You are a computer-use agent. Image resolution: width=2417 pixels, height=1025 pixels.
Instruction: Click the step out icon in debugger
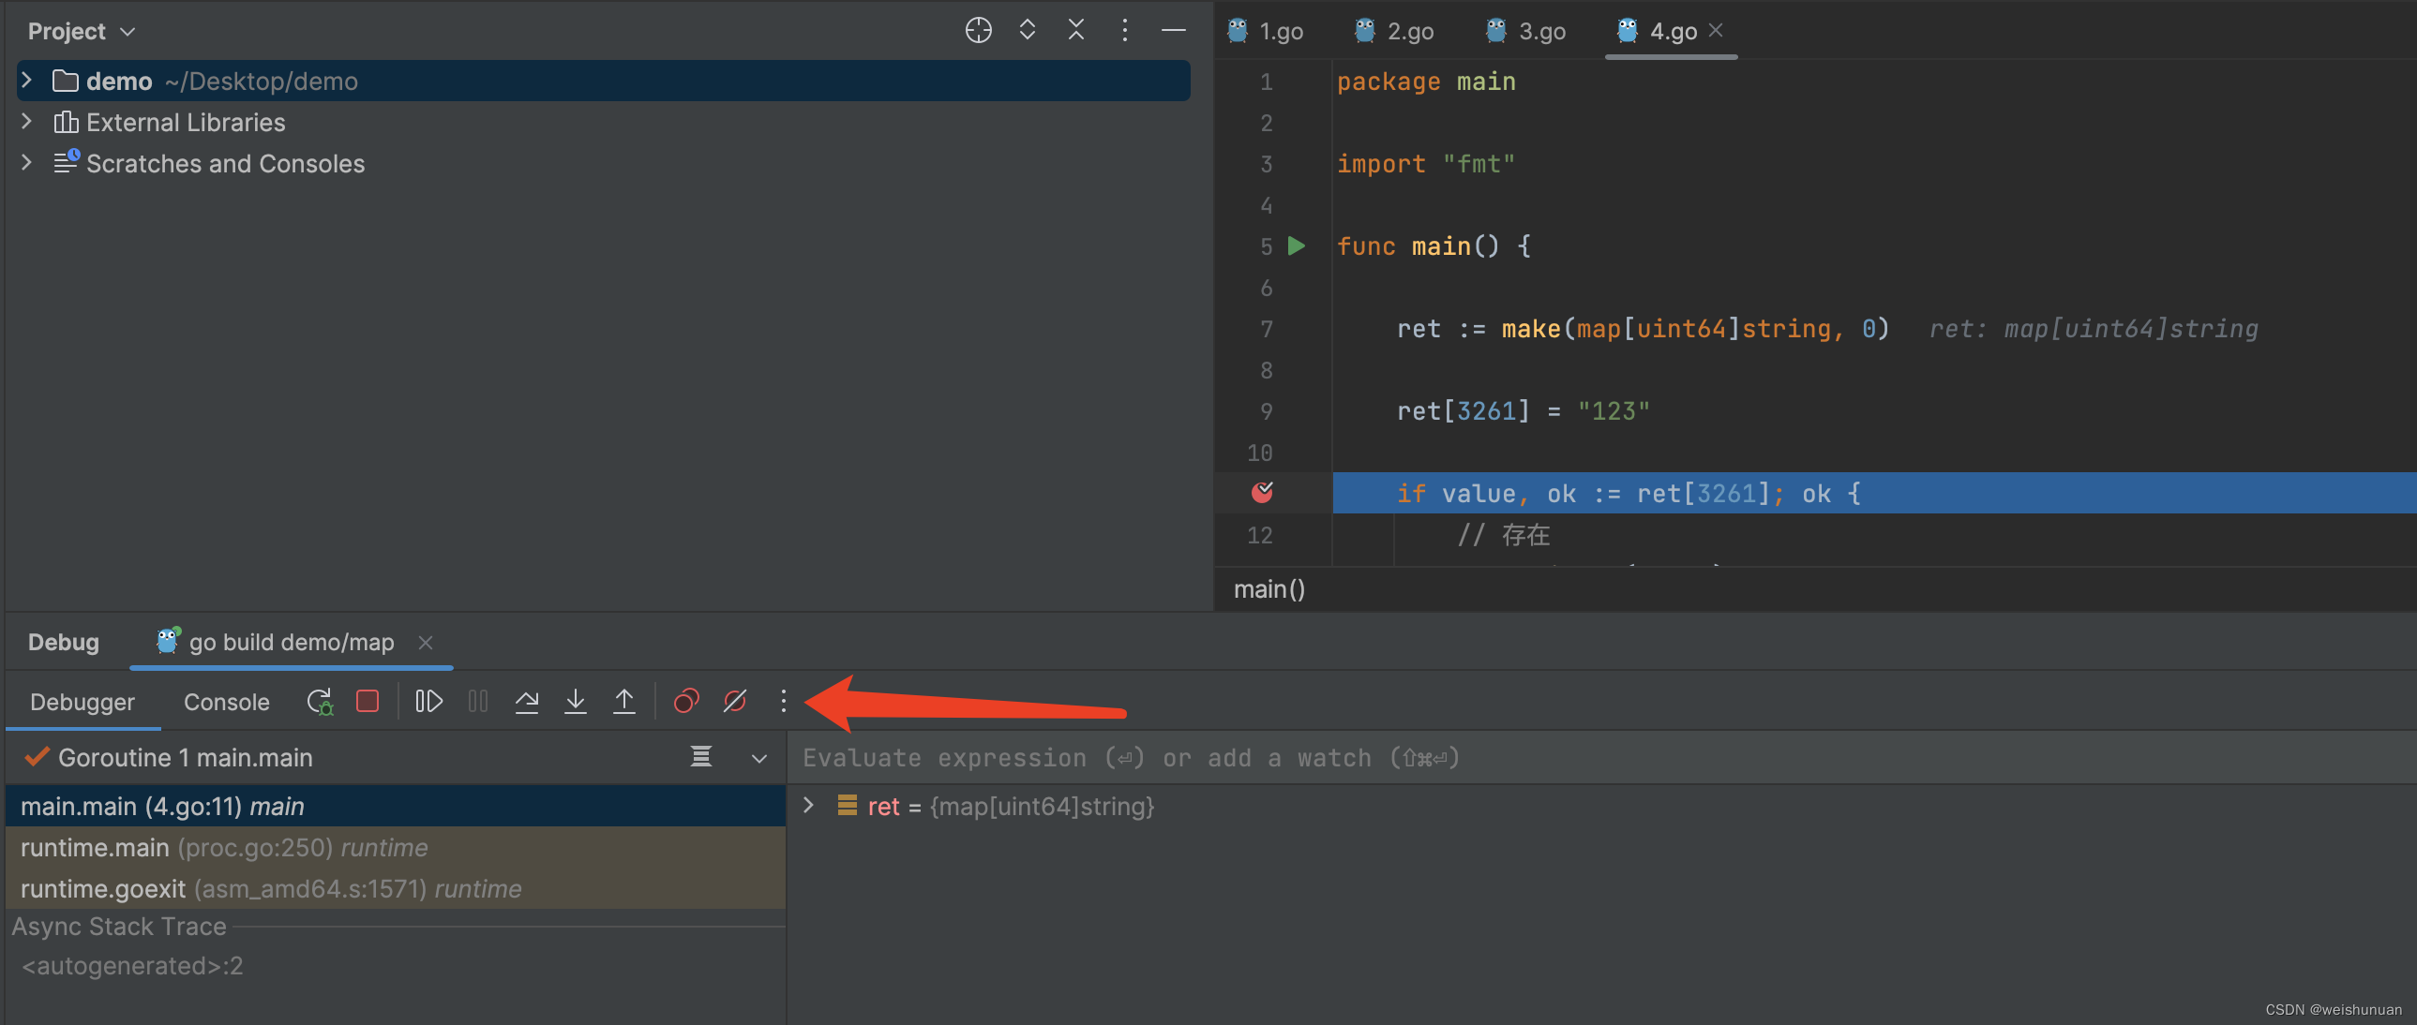pyautogui.click(x=623, y=703)
